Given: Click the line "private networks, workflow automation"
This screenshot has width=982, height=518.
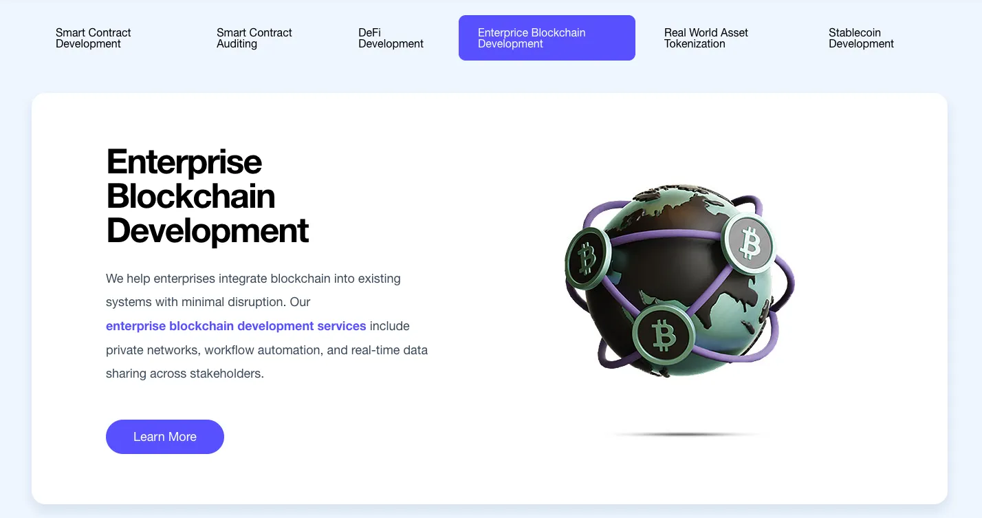Looking at the screenshot, I should (x=267, y=350).
